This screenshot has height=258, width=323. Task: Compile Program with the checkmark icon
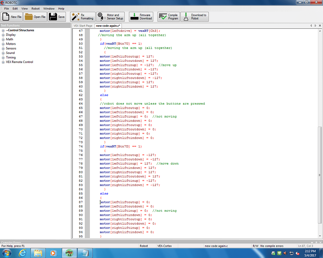pyautogui.click(x=168, y=17)
